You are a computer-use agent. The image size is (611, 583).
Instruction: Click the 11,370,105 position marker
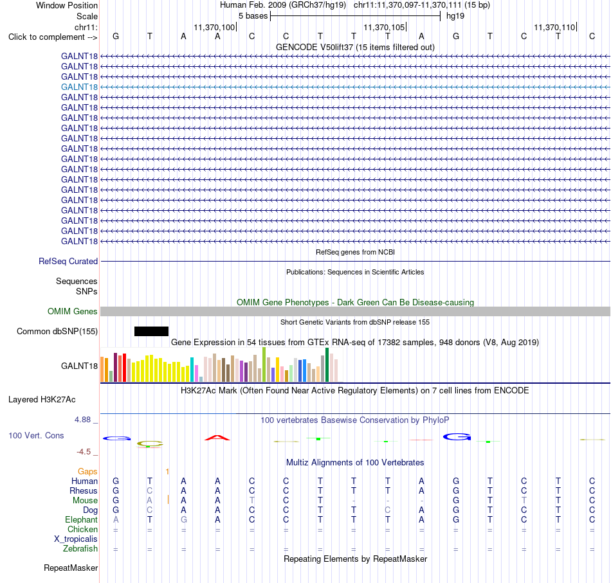coord(385,27)
